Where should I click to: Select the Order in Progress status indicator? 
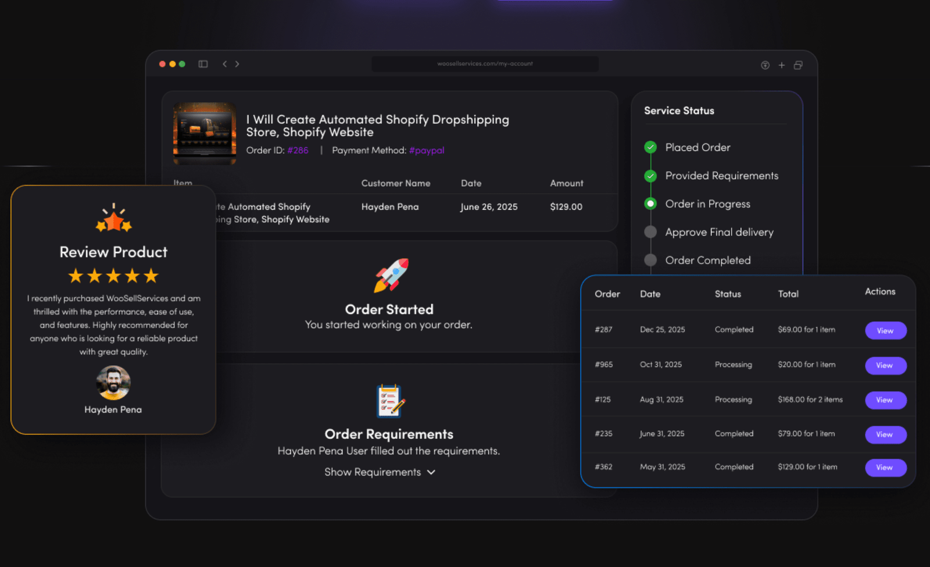(x=650, y=204)
